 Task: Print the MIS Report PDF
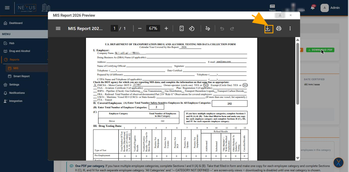click(x=279, y=28)
